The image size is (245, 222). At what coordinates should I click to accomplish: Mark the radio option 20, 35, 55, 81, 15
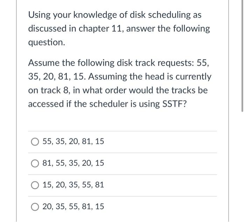coord(35,207)
